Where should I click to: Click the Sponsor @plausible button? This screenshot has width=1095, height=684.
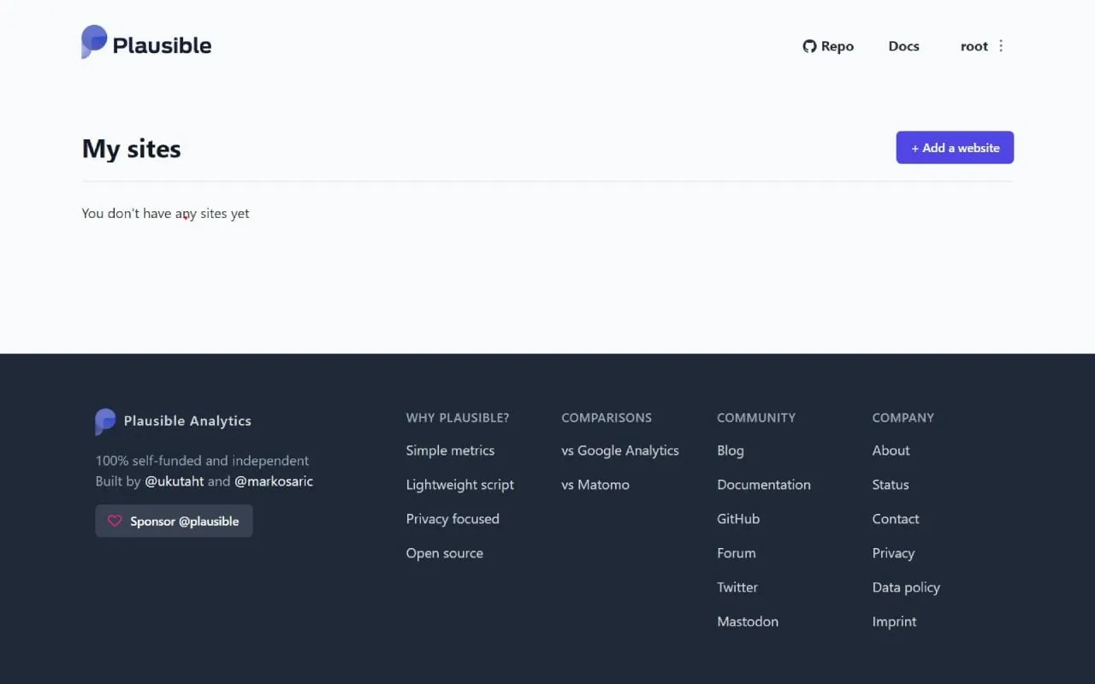point(174,521)
